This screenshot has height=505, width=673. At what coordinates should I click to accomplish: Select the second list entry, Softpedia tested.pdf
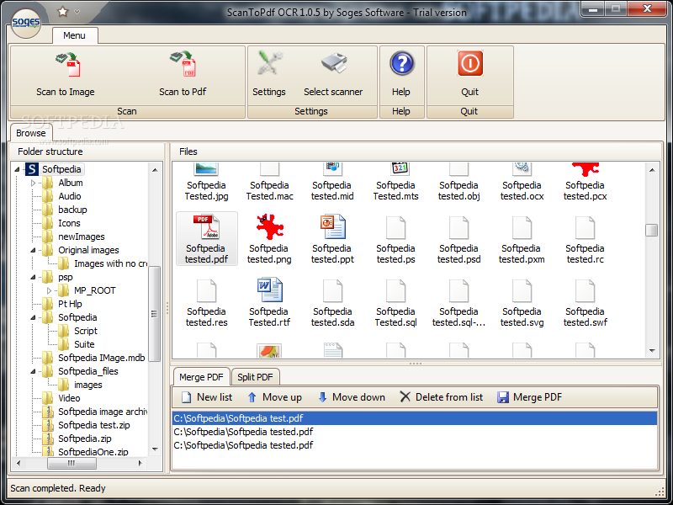tap(415, 432)
